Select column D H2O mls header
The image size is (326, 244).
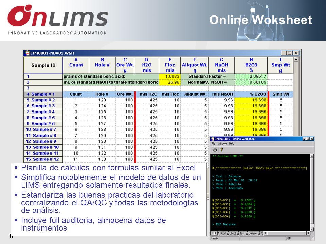pos(147,65)
